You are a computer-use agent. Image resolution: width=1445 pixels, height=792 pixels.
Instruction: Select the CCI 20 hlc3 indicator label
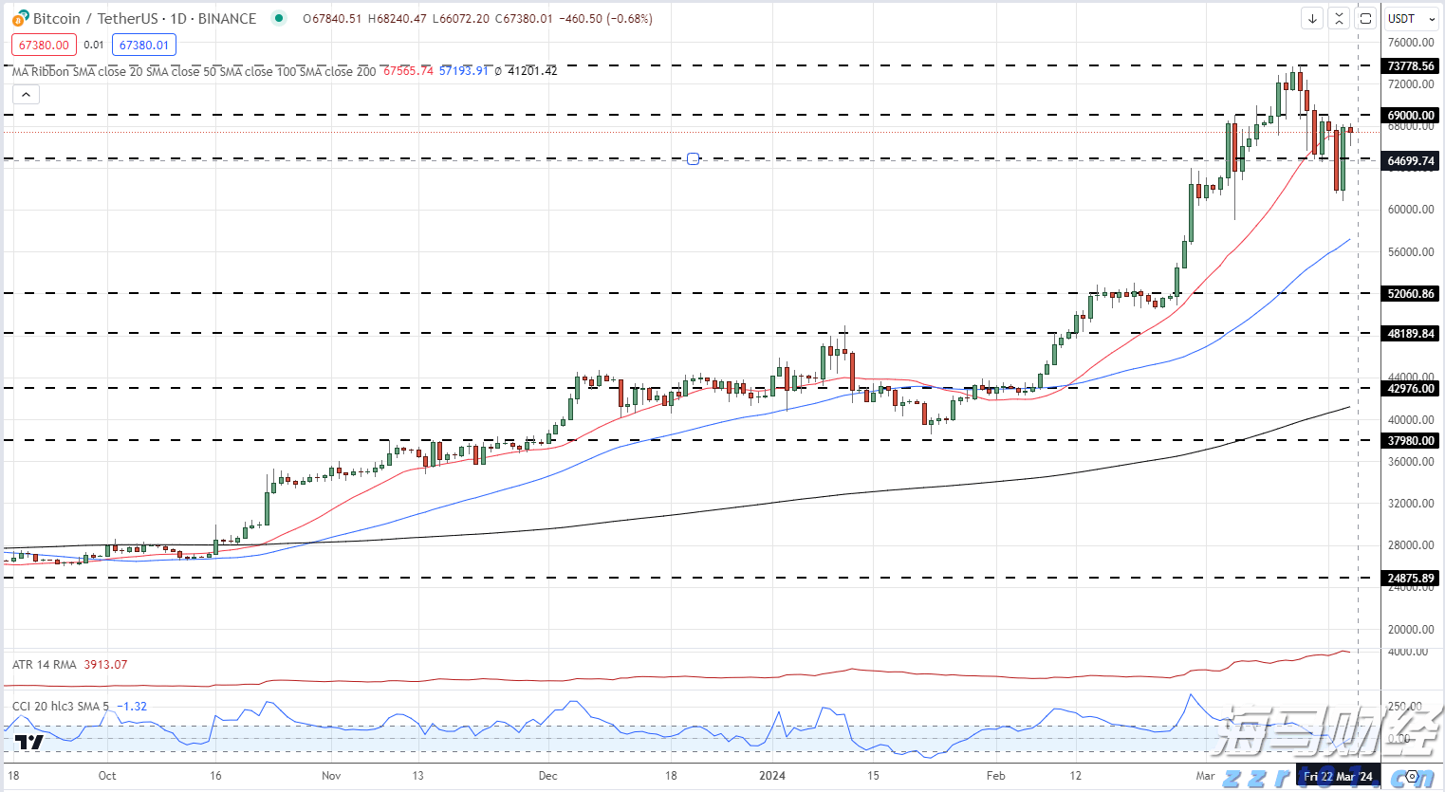point(60,707)
